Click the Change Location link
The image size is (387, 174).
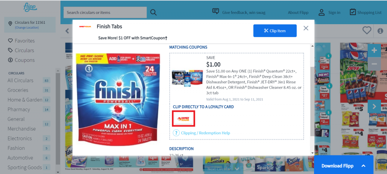(x=27, y=28)
